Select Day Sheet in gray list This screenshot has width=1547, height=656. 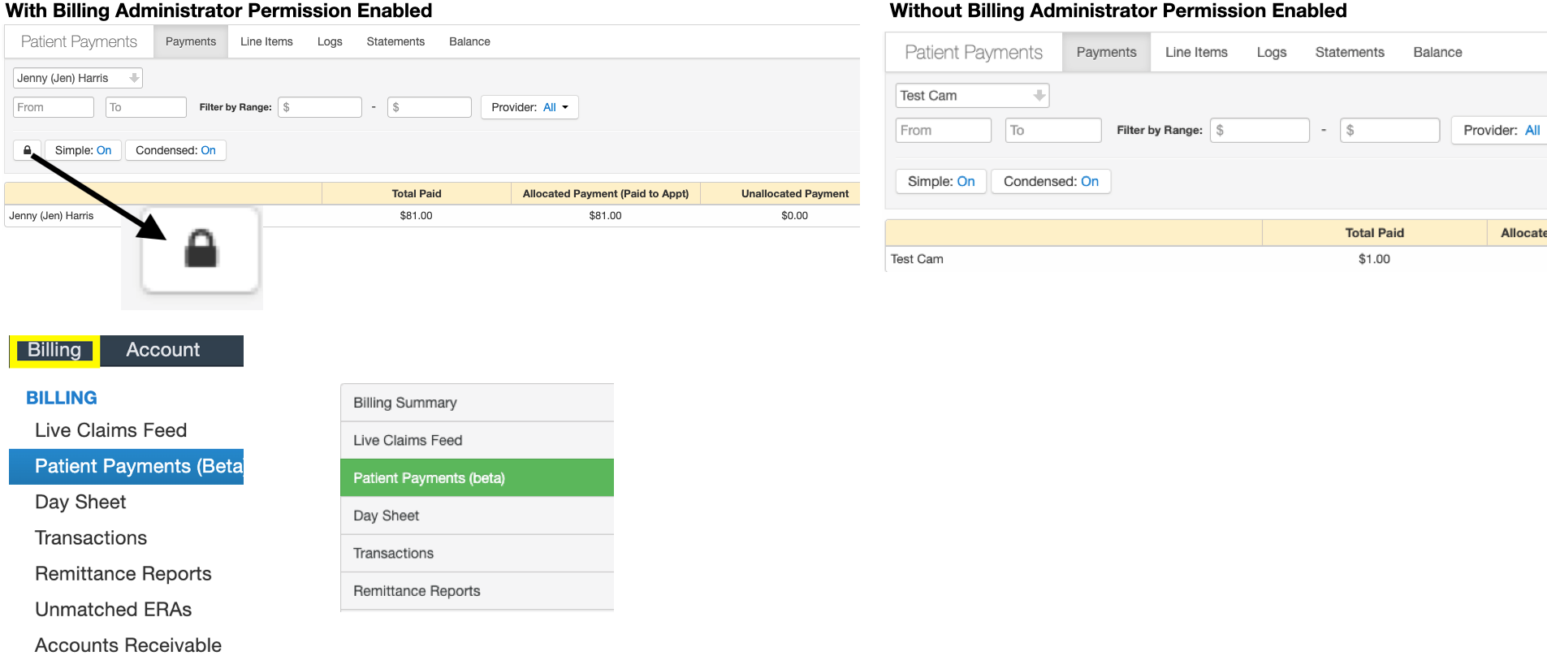(477, 516)
